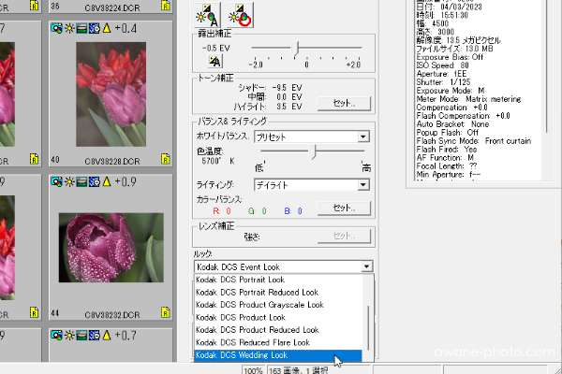
Task: Click sun exposure icon on +0.7 thumbnail
Action: point(69,336)
